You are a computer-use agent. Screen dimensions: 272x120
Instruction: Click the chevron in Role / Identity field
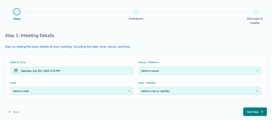(257, 91)
